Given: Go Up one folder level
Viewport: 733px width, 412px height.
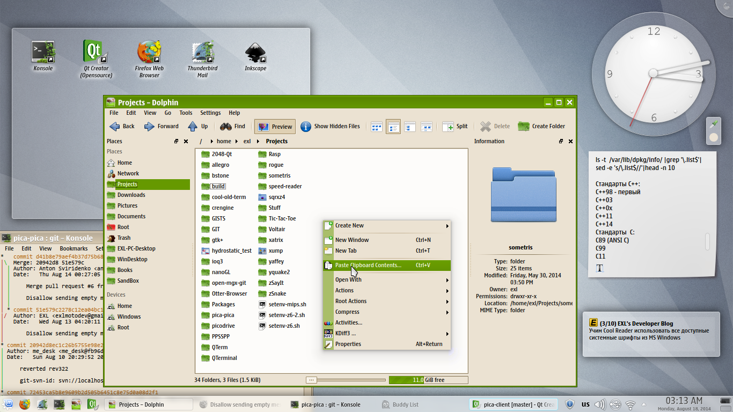Looking at the screenshot, I should point(197,127).
